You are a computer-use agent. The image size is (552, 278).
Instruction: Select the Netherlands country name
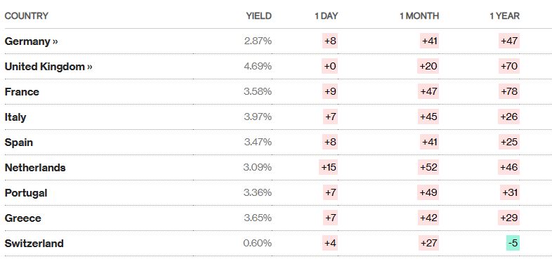click(x=35, y=168)
